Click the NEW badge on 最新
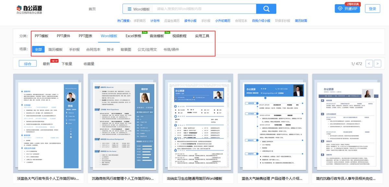The width and height of the screenshot is (389, 187). (54, 61)
